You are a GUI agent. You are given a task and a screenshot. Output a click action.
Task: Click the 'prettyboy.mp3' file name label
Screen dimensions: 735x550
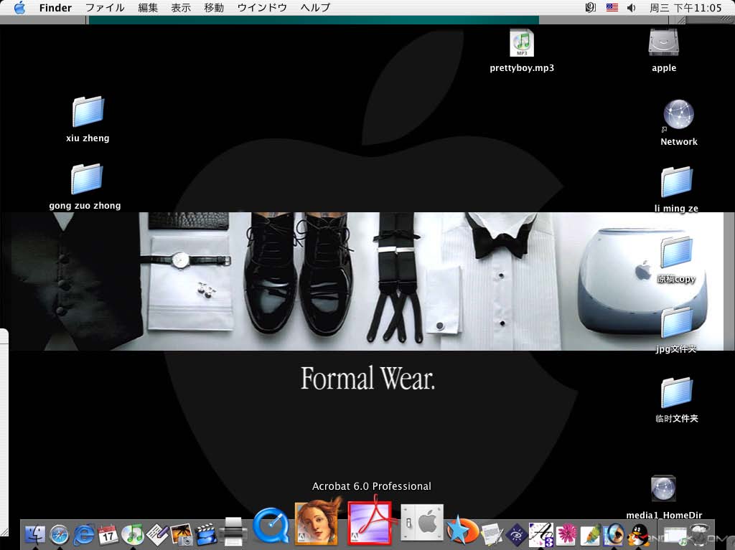point(522,68)
